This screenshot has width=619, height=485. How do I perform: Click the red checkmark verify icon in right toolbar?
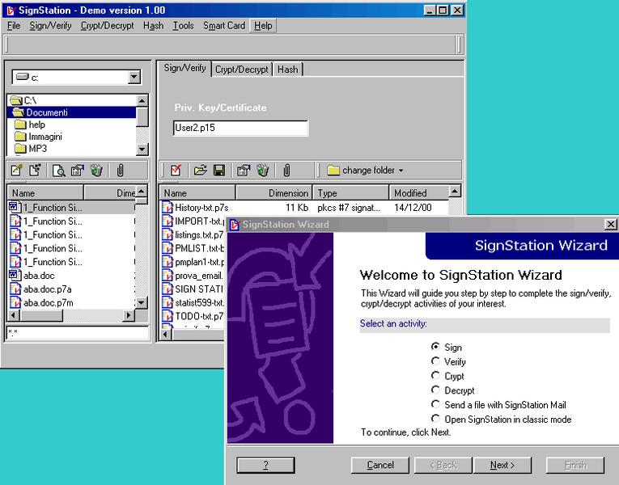coord(176,171)
